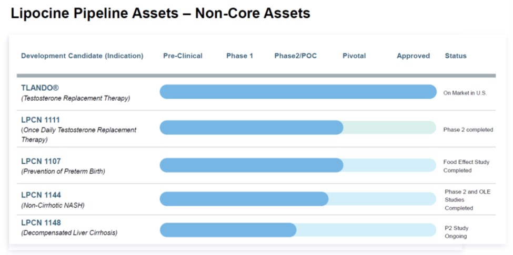Click the Phase2/POC column header
Image resolution: width=513 pixels, height=255 pixels.
tap(295, 56)
